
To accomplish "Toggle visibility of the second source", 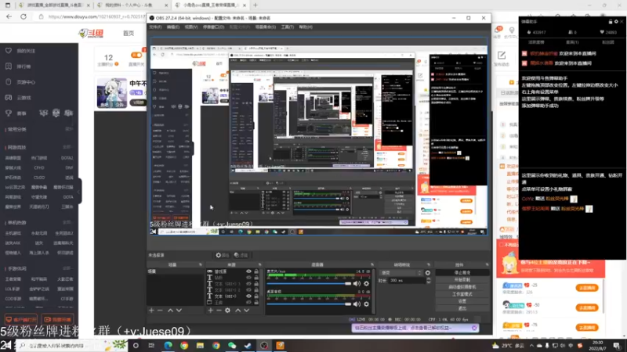I will pyautogui.click(x=248, y=278).
